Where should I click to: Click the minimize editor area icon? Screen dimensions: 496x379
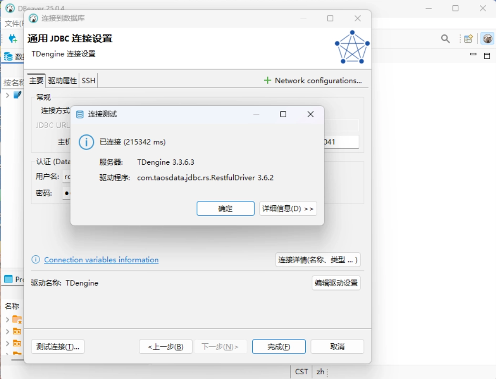[x=473, y=55]
